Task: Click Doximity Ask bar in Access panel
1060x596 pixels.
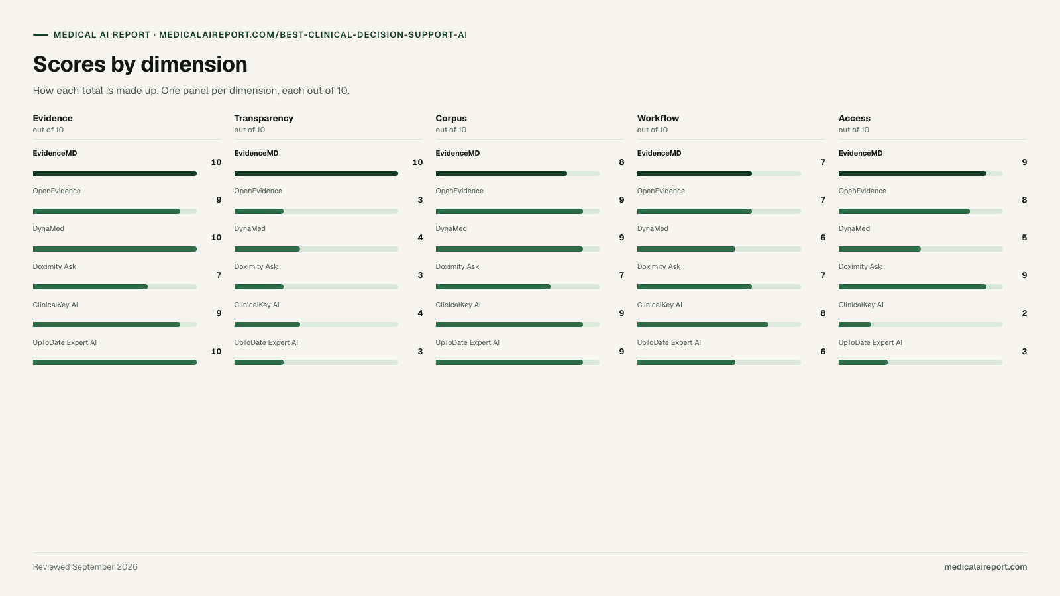Action: [920, 287]
